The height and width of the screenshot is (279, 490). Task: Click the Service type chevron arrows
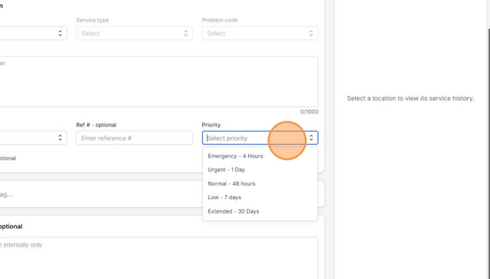pos(185,33)
